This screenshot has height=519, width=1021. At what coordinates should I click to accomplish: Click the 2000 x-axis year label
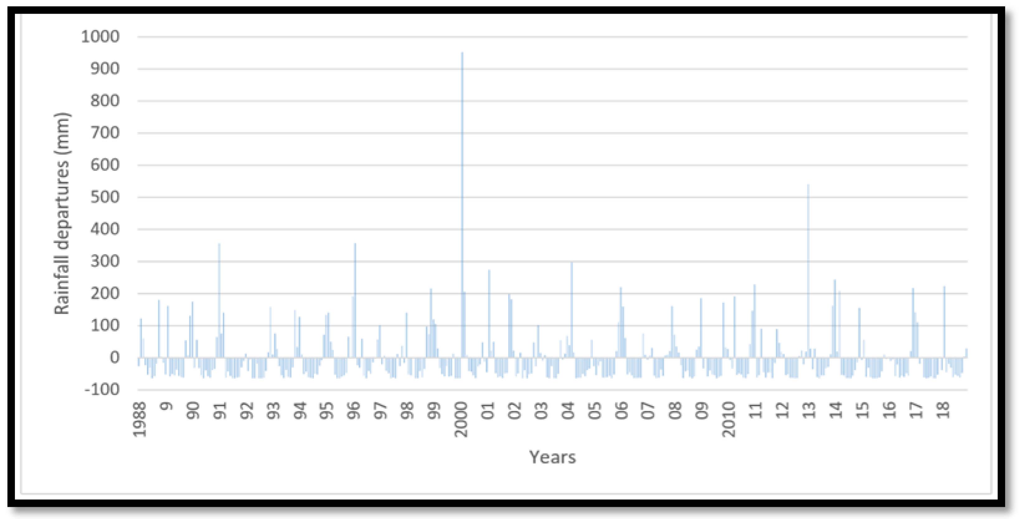pos(461,420)
